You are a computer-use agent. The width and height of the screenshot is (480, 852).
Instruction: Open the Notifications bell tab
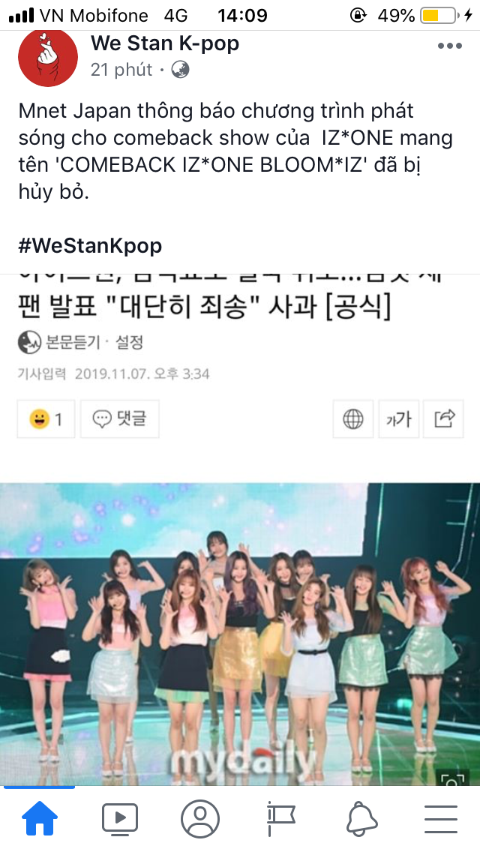point(361,819)
